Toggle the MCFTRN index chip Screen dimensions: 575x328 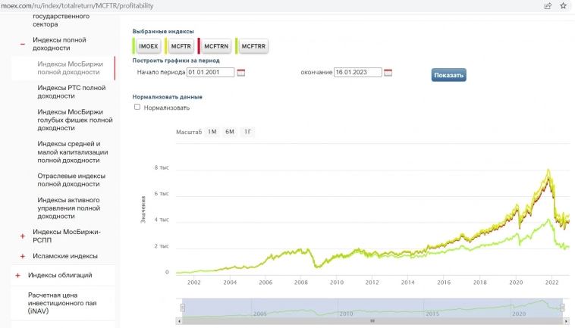215,46
